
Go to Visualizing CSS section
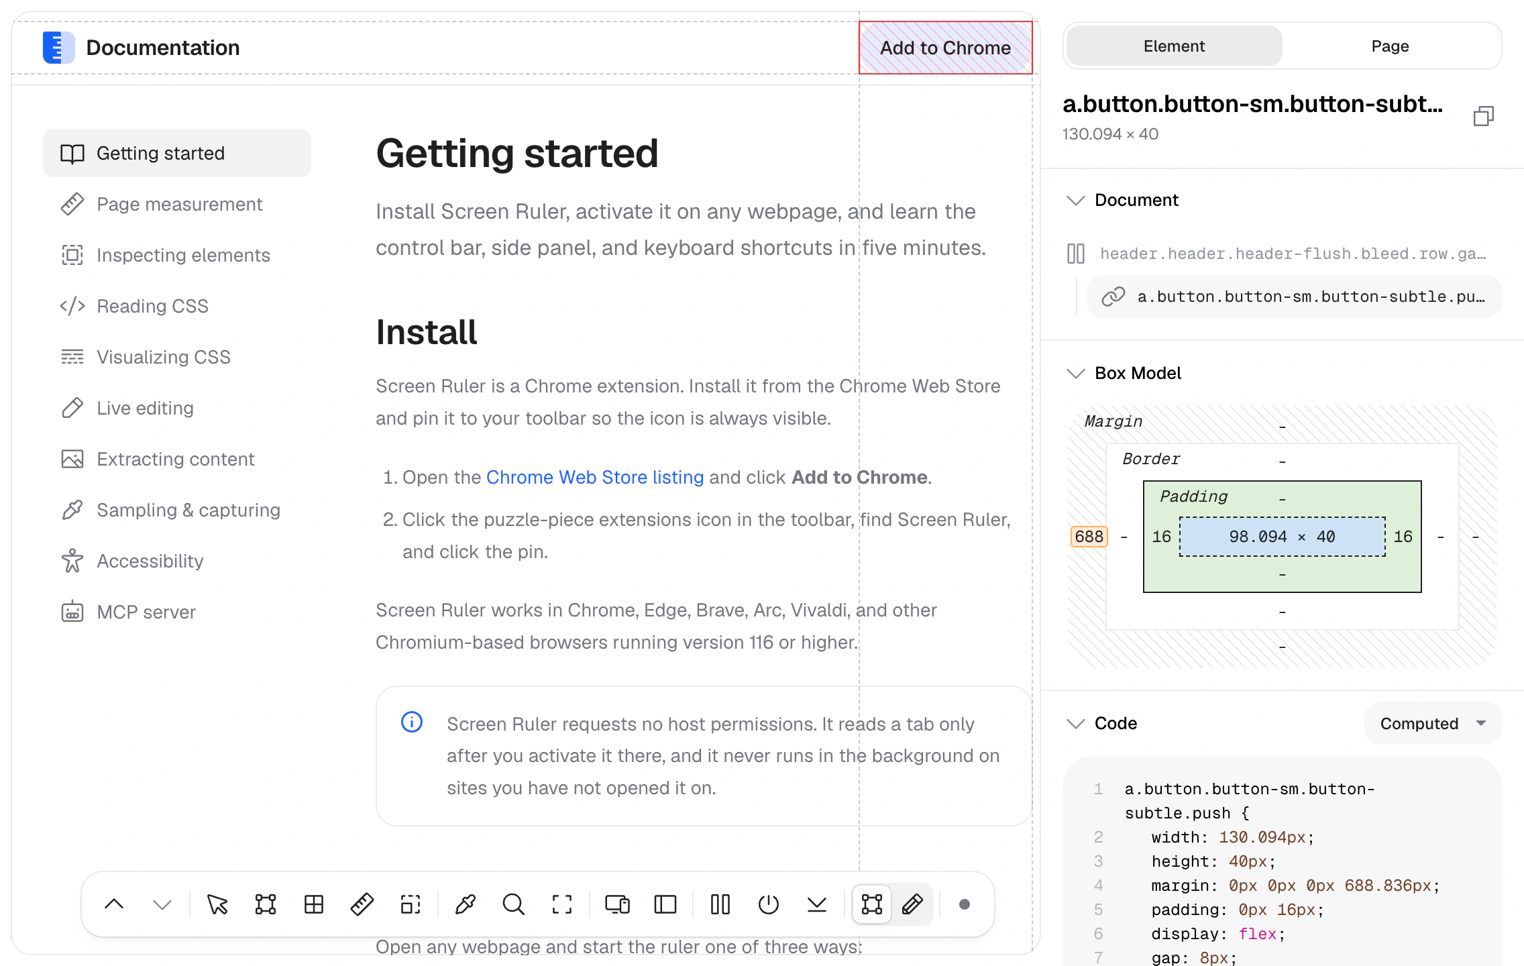177,357
